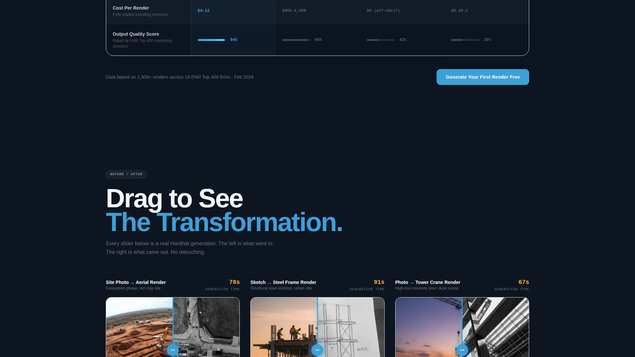Screen dimensions: 635x357
Task: Click the High-rise concrete pour, dusk scene caption
Action: point(427,288)
